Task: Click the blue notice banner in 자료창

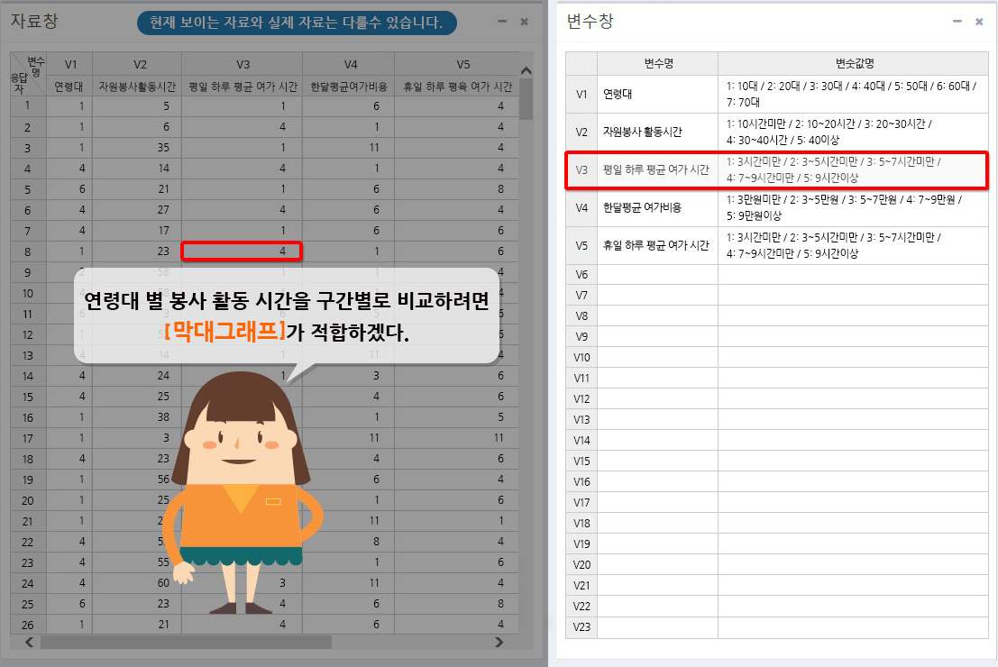Action: coord(297,23)
